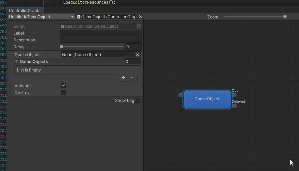Screen dimensions: 299x171
Task: Add item to Game Objects list
Action: (x=123, y=78)
